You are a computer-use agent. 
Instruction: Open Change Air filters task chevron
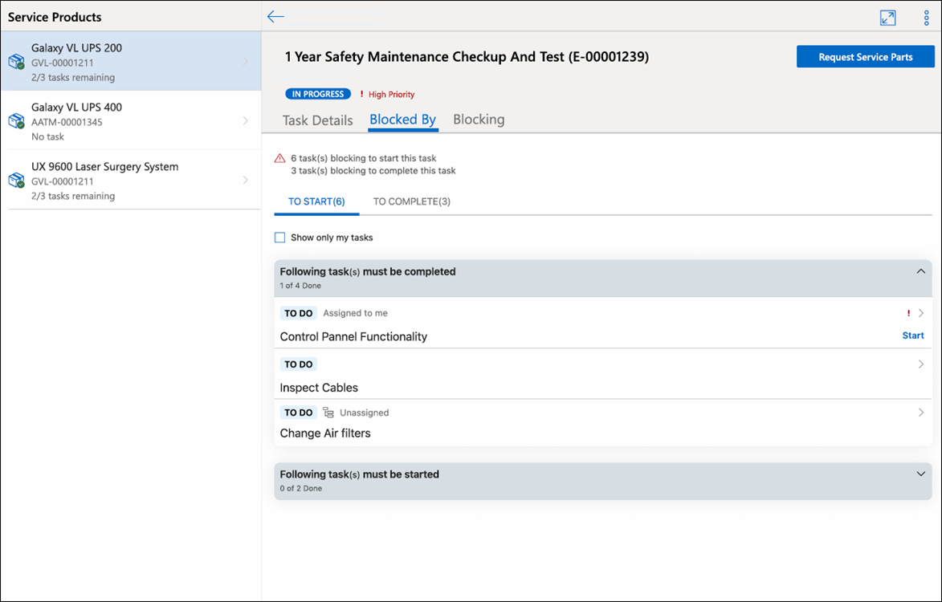tap(921, 413)
